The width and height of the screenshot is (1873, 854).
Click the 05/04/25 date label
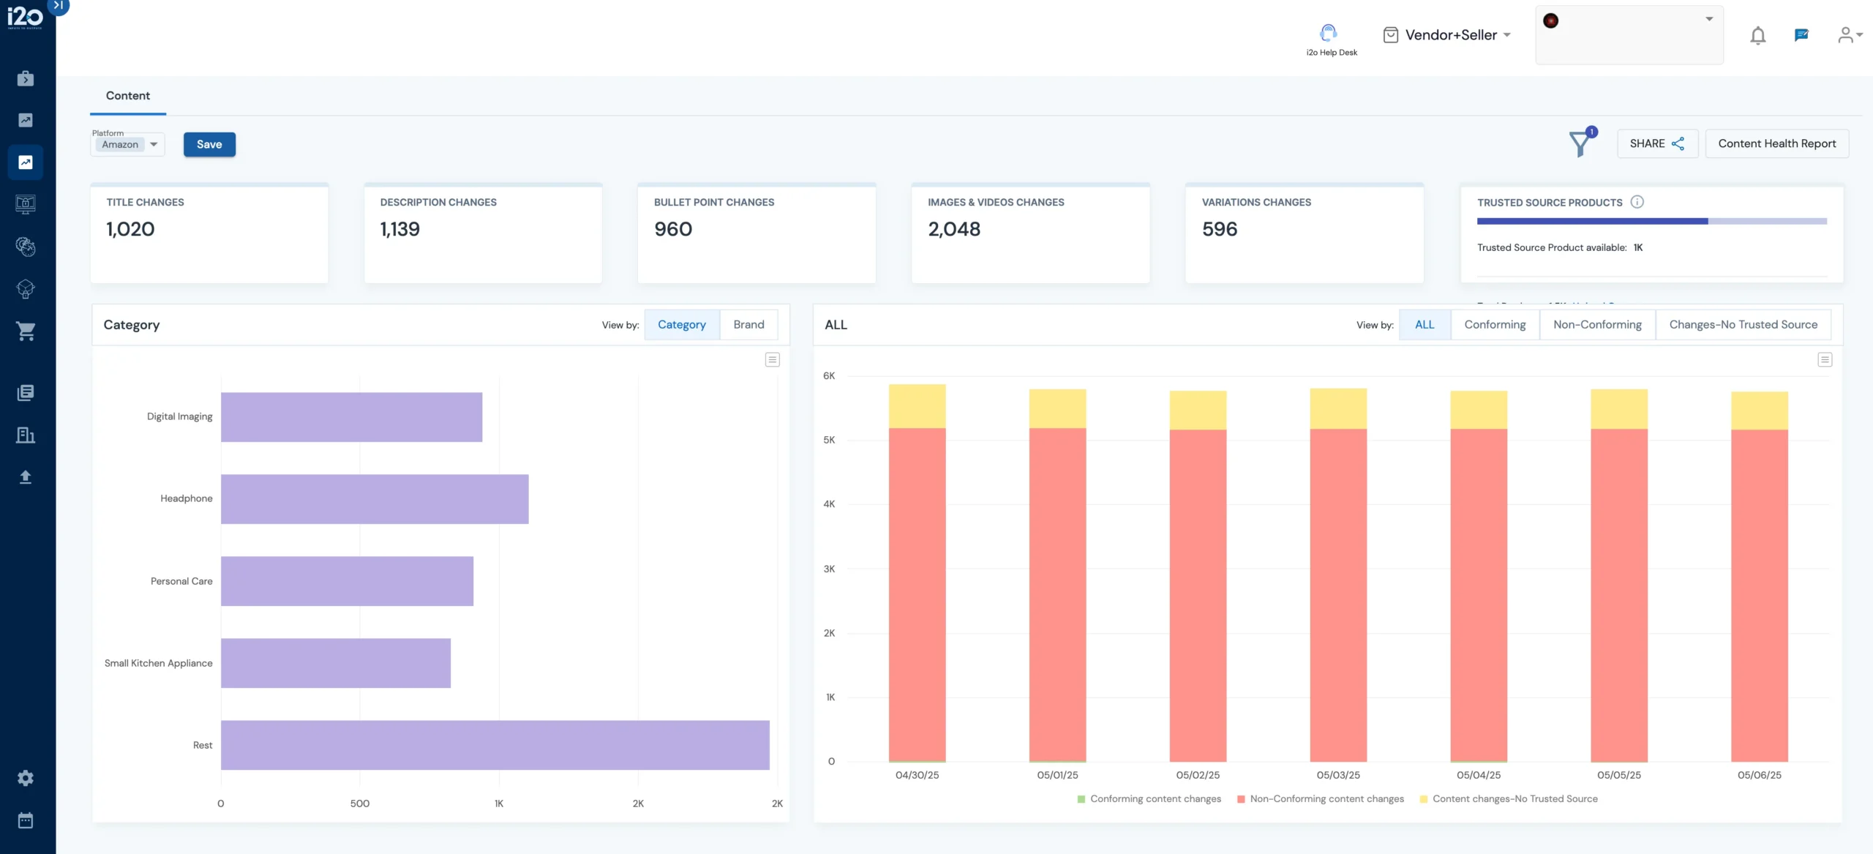tap(1478, 775)
